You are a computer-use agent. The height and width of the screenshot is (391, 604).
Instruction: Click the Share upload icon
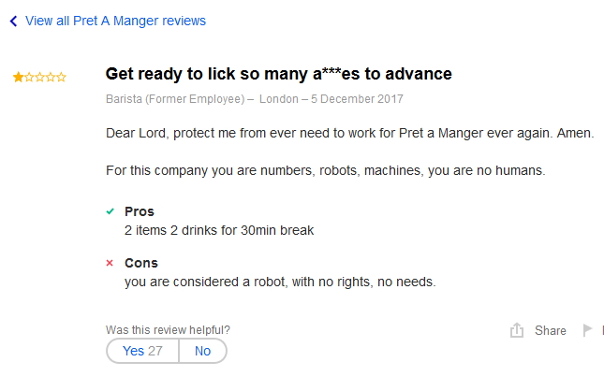516,330
